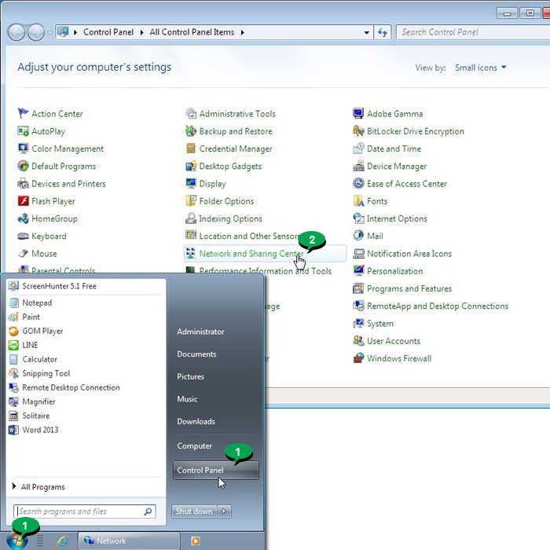
Task: Open Administrator user folder in Start menu
Action: pyautogui.click(x=200, y=332)
